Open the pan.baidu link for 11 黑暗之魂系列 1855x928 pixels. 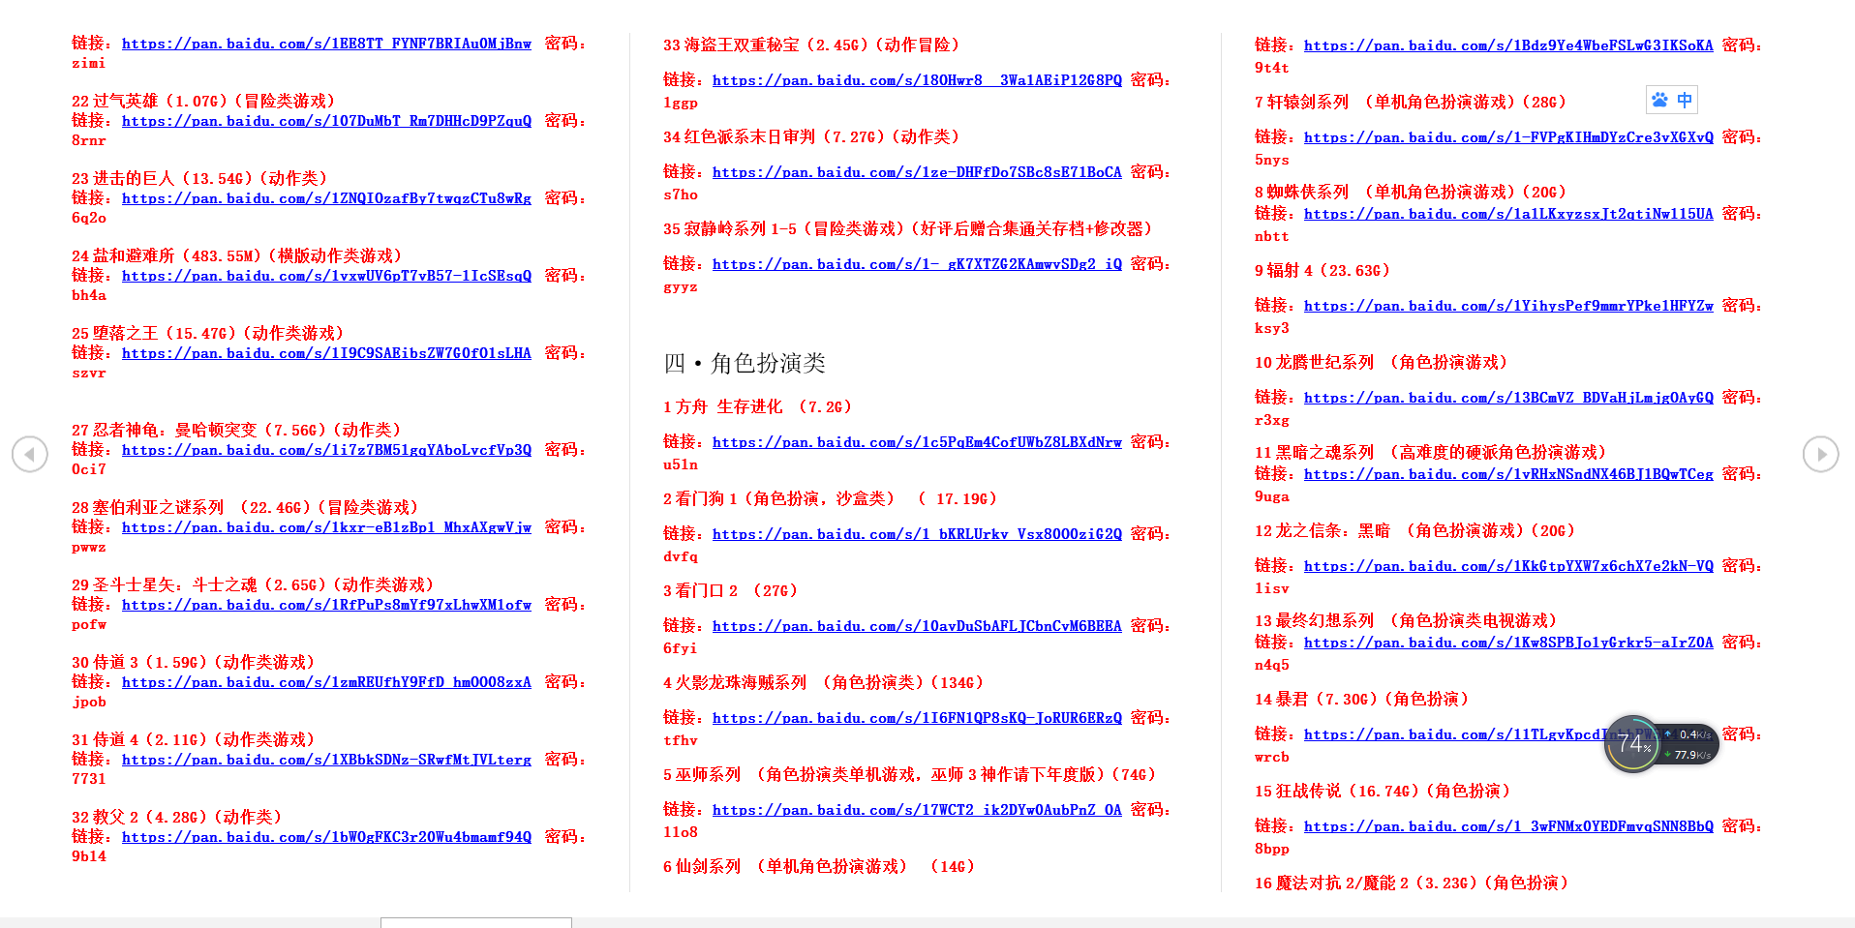pos(1508,474)
